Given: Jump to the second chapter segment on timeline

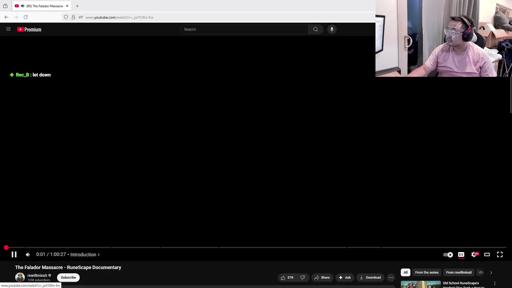Looking at the screenshot, I should pos(67,248).
